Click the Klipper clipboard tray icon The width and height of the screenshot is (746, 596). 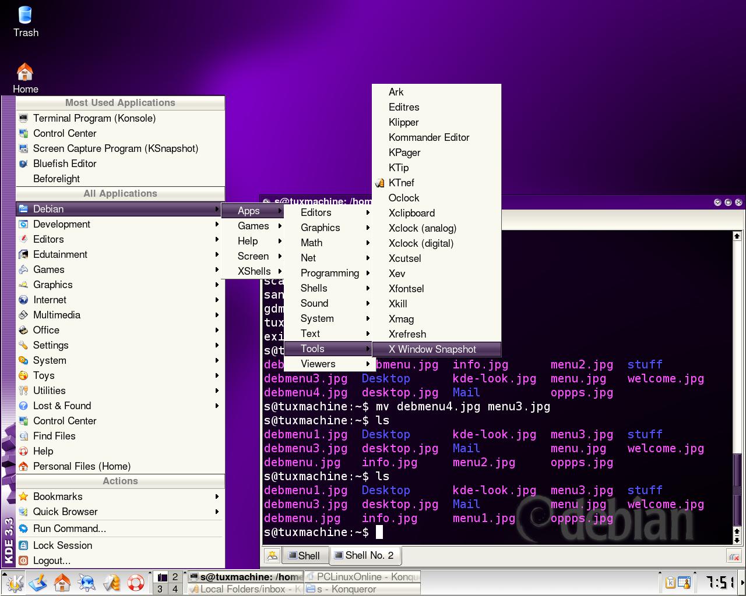[671, 583]
